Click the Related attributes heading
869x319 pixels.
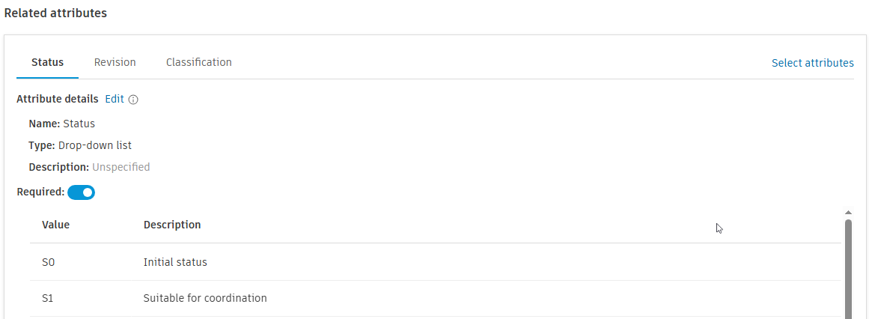click(x=55, y=13)
